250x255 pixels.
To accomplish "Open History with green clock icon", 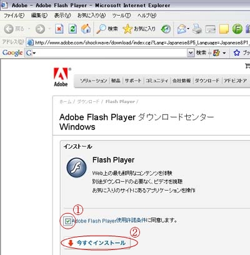I will pos(166,29).
